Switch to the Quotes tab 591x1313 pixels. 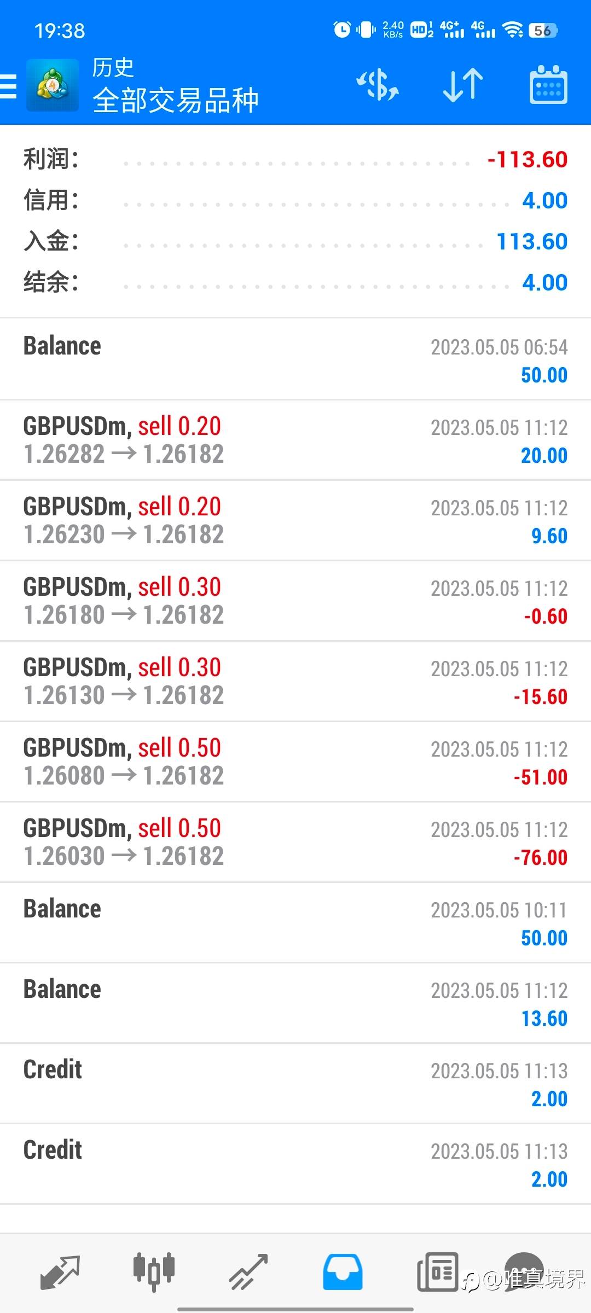[60, 1271]
